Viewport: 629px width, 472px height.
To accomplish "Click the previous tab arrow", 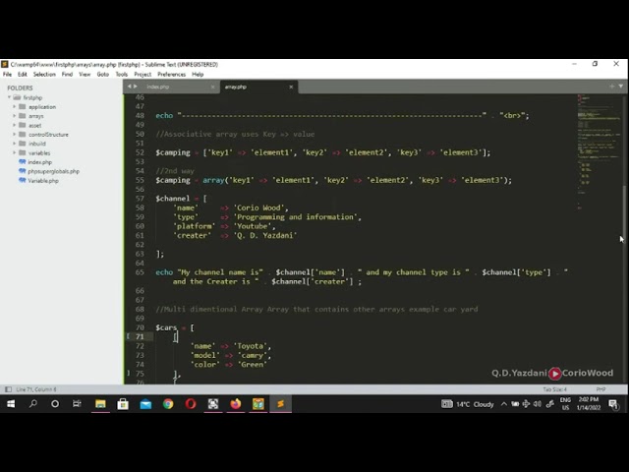I will click(x=130, y=87).
